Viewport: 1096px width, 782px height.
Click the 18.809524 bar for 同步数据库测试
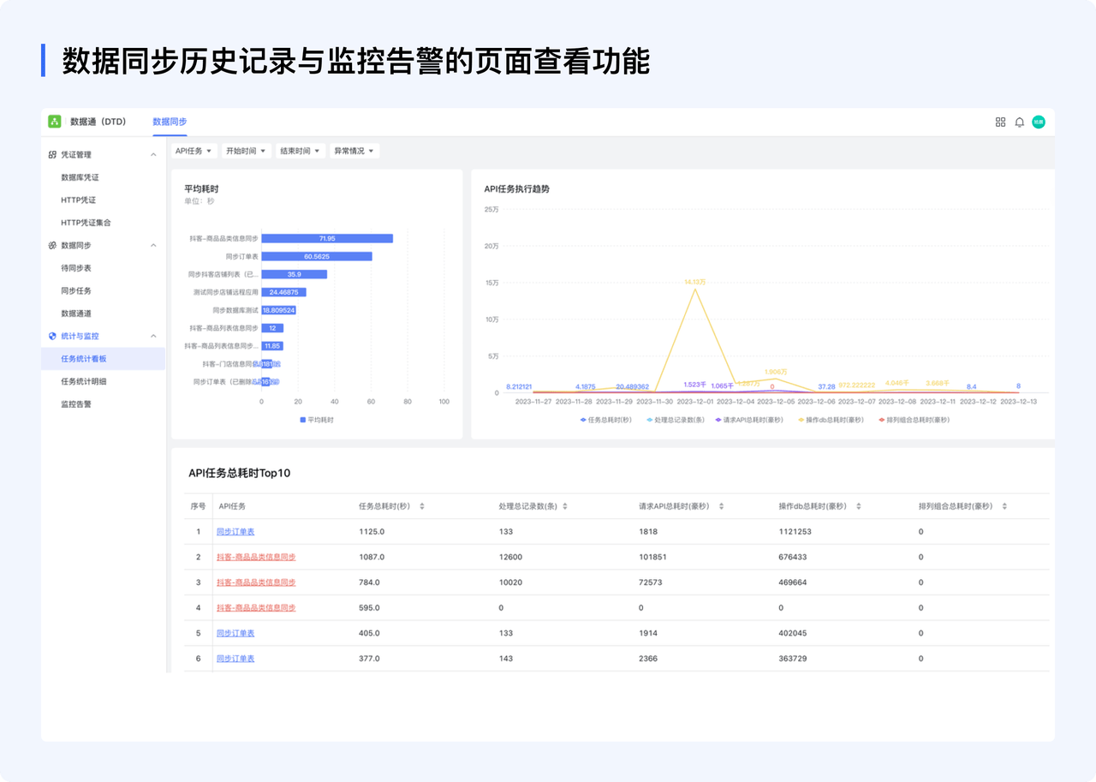click(279, 310)
